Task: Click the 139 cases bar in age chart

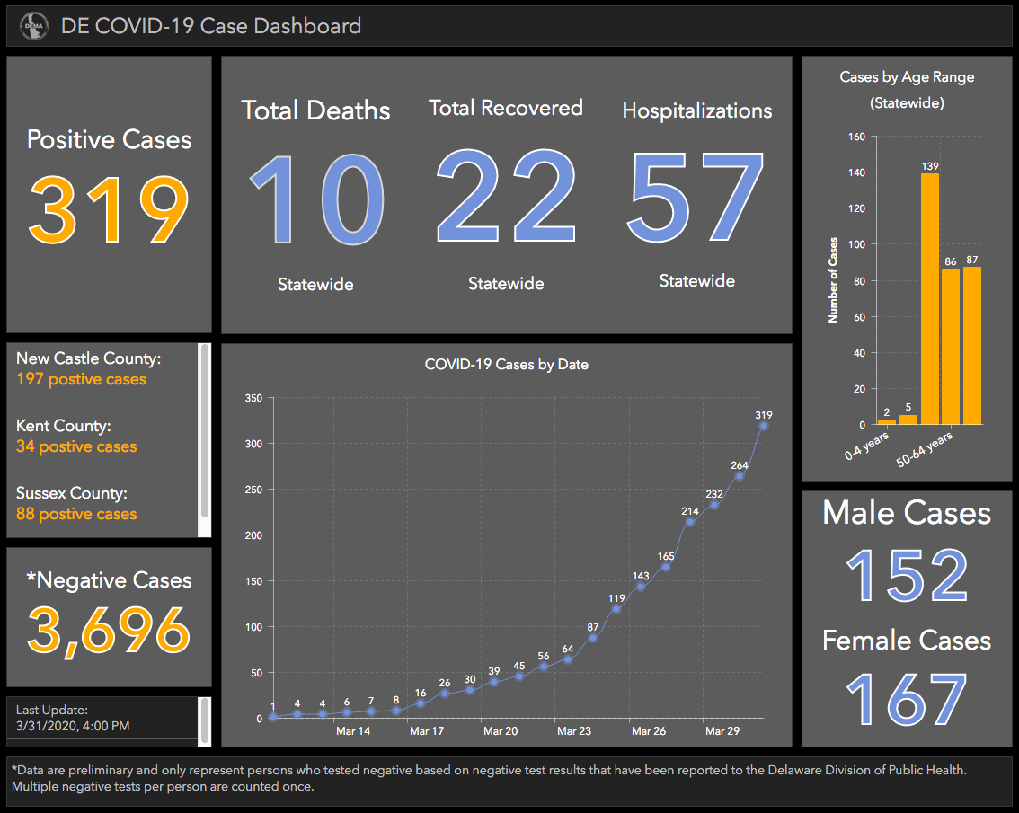Action: (x=930, y=299)
